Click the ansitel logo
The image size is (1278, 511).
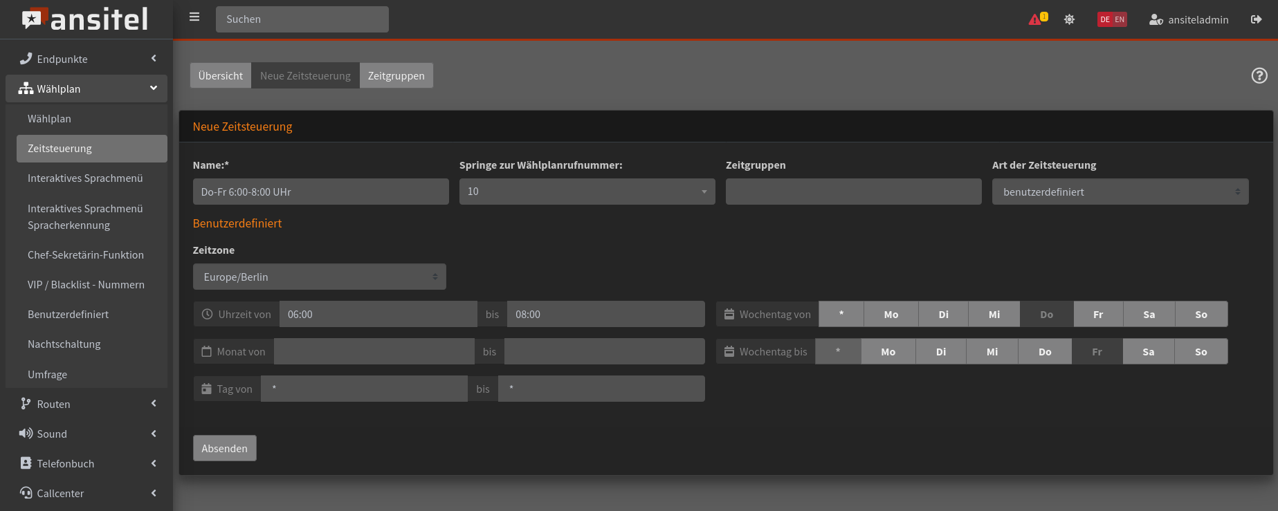86,19
